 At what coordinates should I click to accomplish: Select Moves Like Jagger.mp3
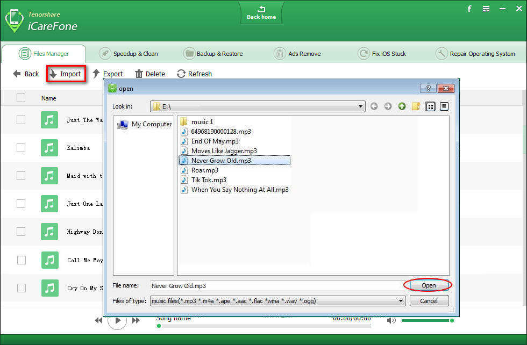(x=219, y=151)
